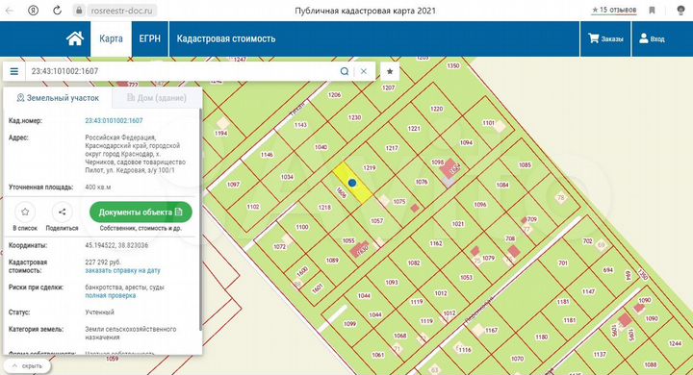This screenshot has width=693, height=375.
Task: Open Кадастровая стоимость tab
Action: pos(226,38)
